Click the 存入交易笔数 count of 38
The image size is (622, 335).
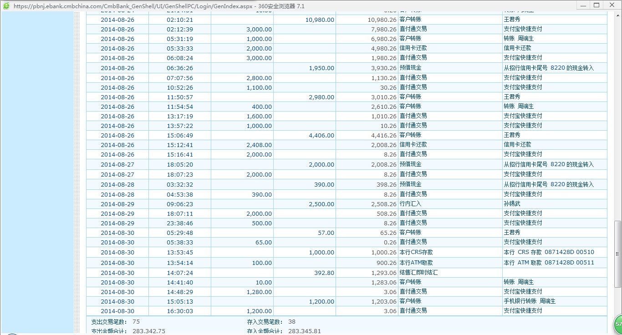tap(292, 322)
